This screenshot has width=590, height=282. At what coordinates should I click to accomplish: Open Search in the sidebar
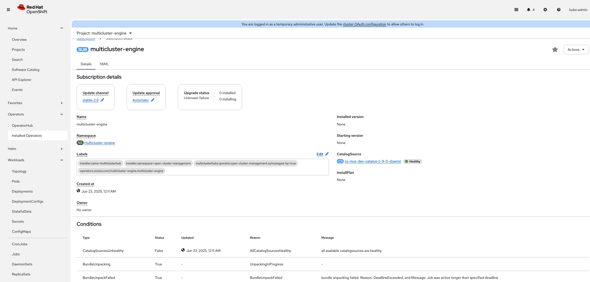pyautogui.click(x=17, y=60)
